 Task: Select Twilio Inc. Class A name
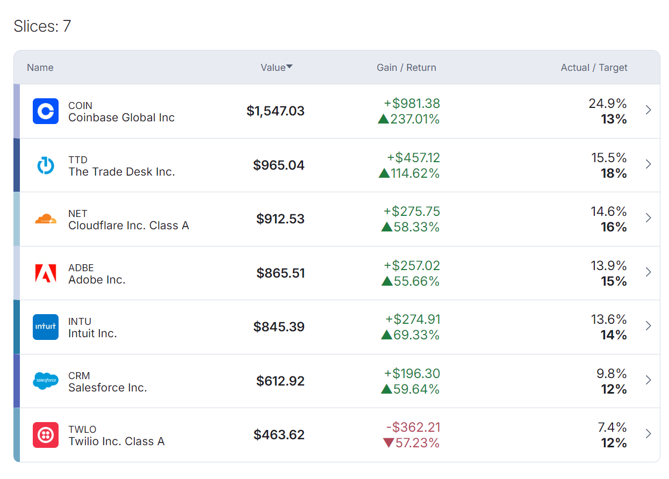coord(117,441)
